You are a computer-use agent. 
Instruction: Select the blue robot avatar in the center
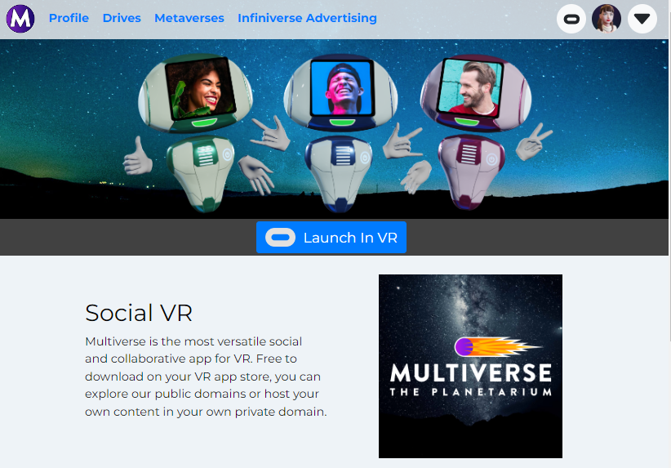pos(340,133)
